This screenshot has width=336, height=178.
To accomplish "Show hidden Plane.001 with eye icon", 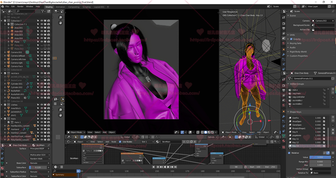I will tap(42, 45).
